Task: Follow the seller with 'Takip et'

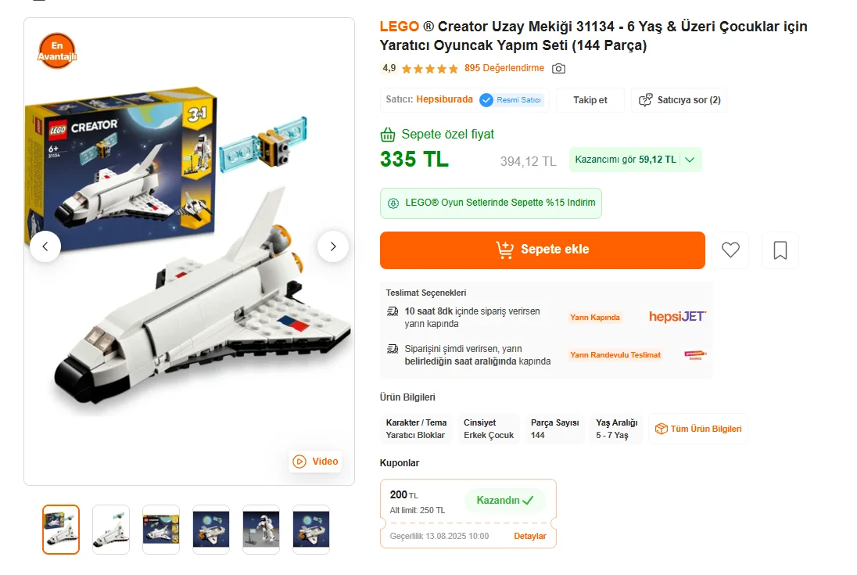Action: [590, 100]
